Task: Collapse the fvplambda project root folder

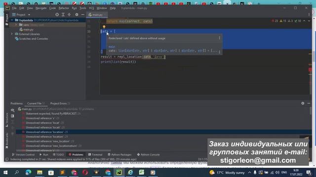Action: pyautogui.click(x=12, y=20)
